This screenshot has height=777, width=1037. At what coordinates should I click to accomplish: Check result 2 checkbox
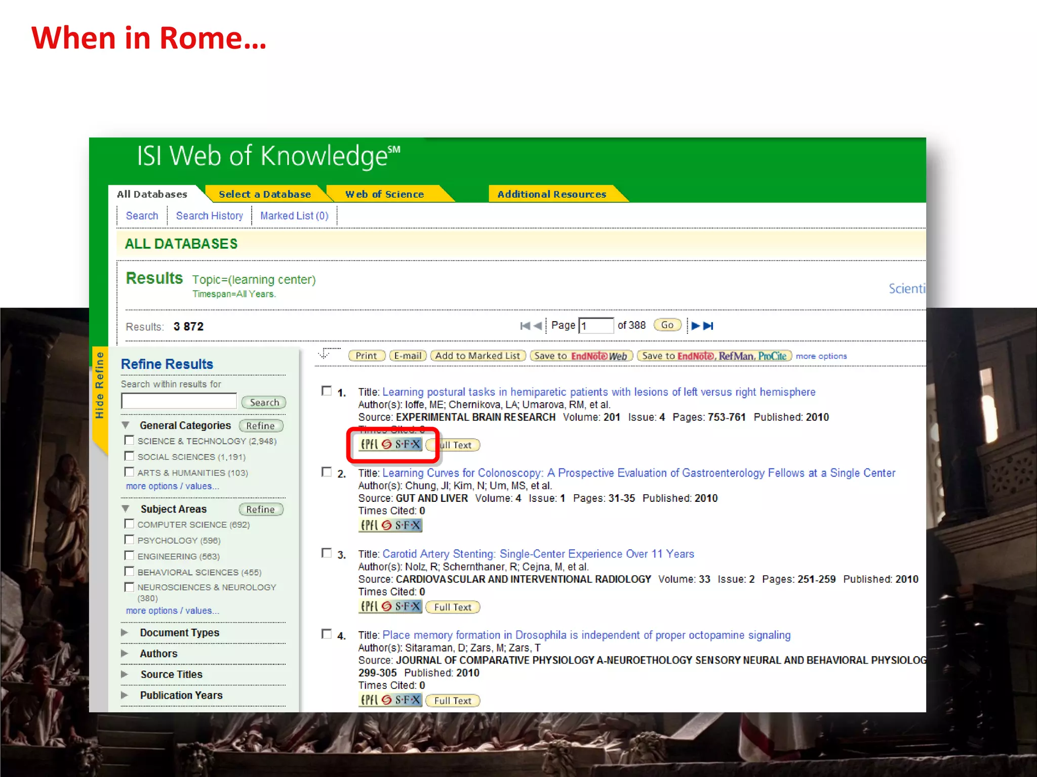coord(327,472)
